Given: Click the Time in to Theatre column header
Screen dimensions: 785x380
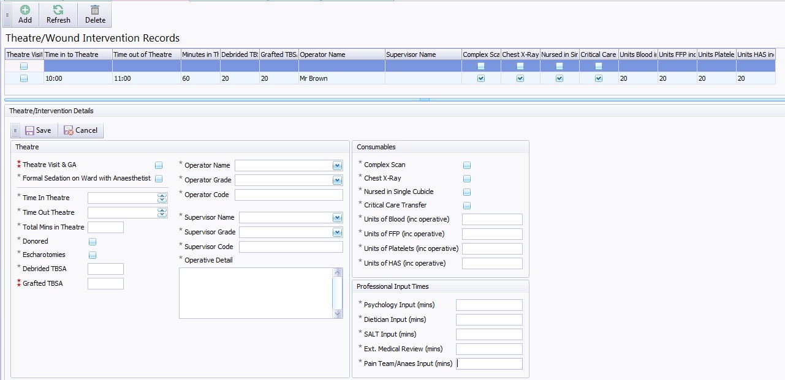Looking at the screenshot, I should pos(77,54).
